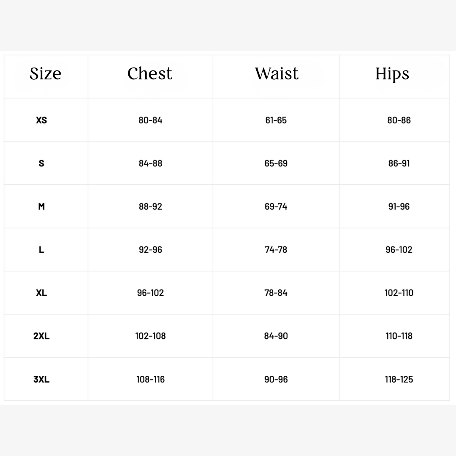Select the 3XL size row label
Screen dimensions: 456x456
pyautogui.click(x=41, y=379)
